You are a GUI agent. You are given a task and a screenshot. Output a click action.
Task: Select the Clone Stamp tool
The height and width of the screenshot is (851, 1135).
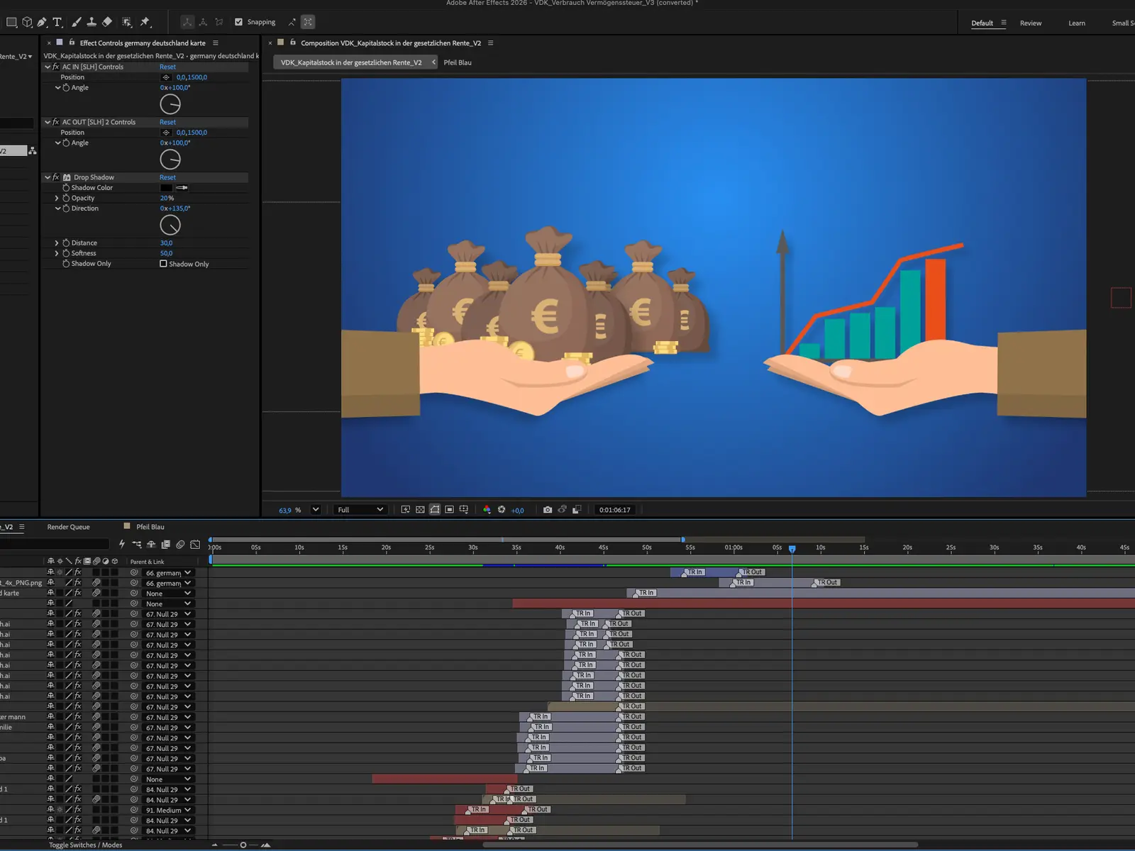point(92,22)
